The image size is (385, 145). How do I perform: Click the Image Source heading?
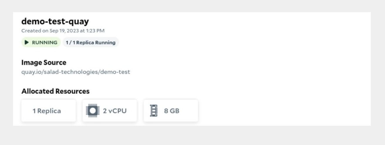(44, 62)
